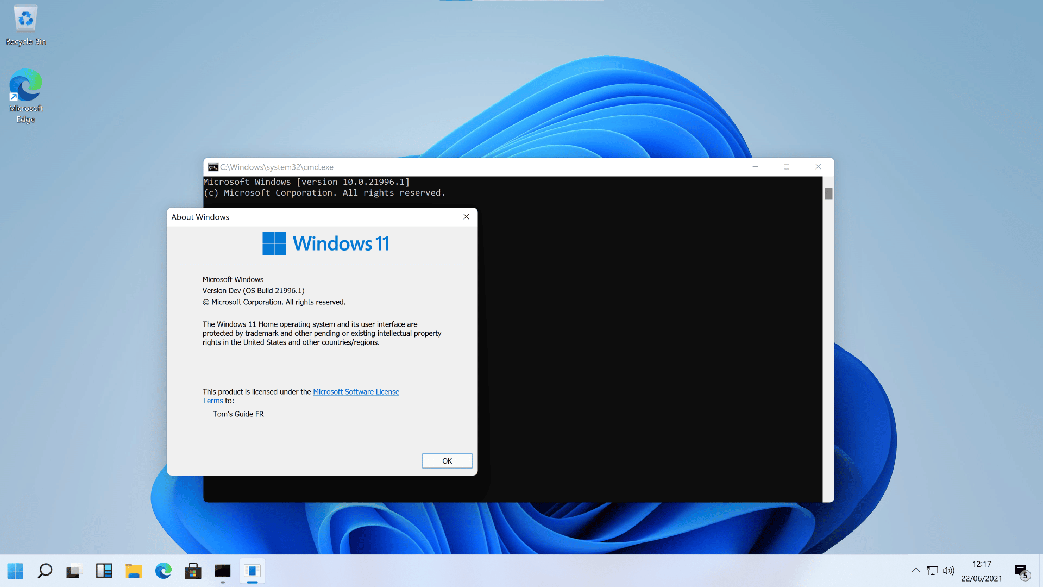The height and width of the screenshot is (587, 1043).
Task: Open the notification center showing 5 notifications
Action: (1021, 571)
